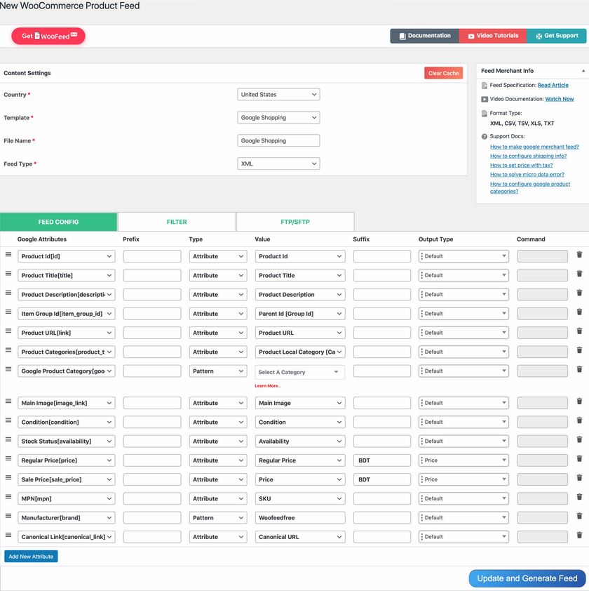This screenshot has width=589, height=591.
Task: Delete the Regular Price row
Action: pos(579,459)
